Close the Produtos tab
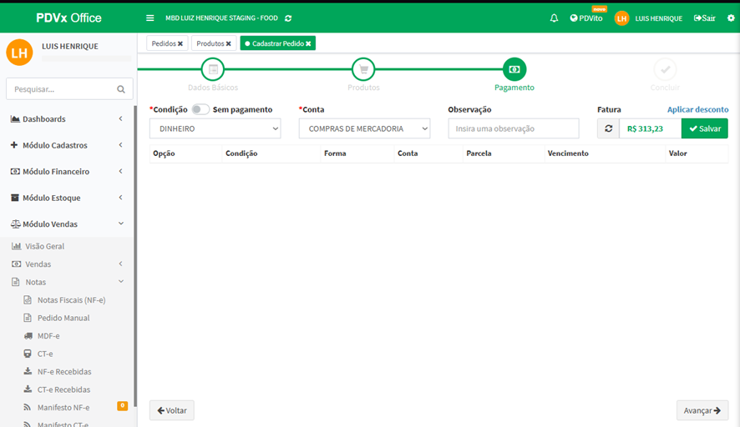Image resolution: width=740 pixels, height=427 pixels. 228,43
